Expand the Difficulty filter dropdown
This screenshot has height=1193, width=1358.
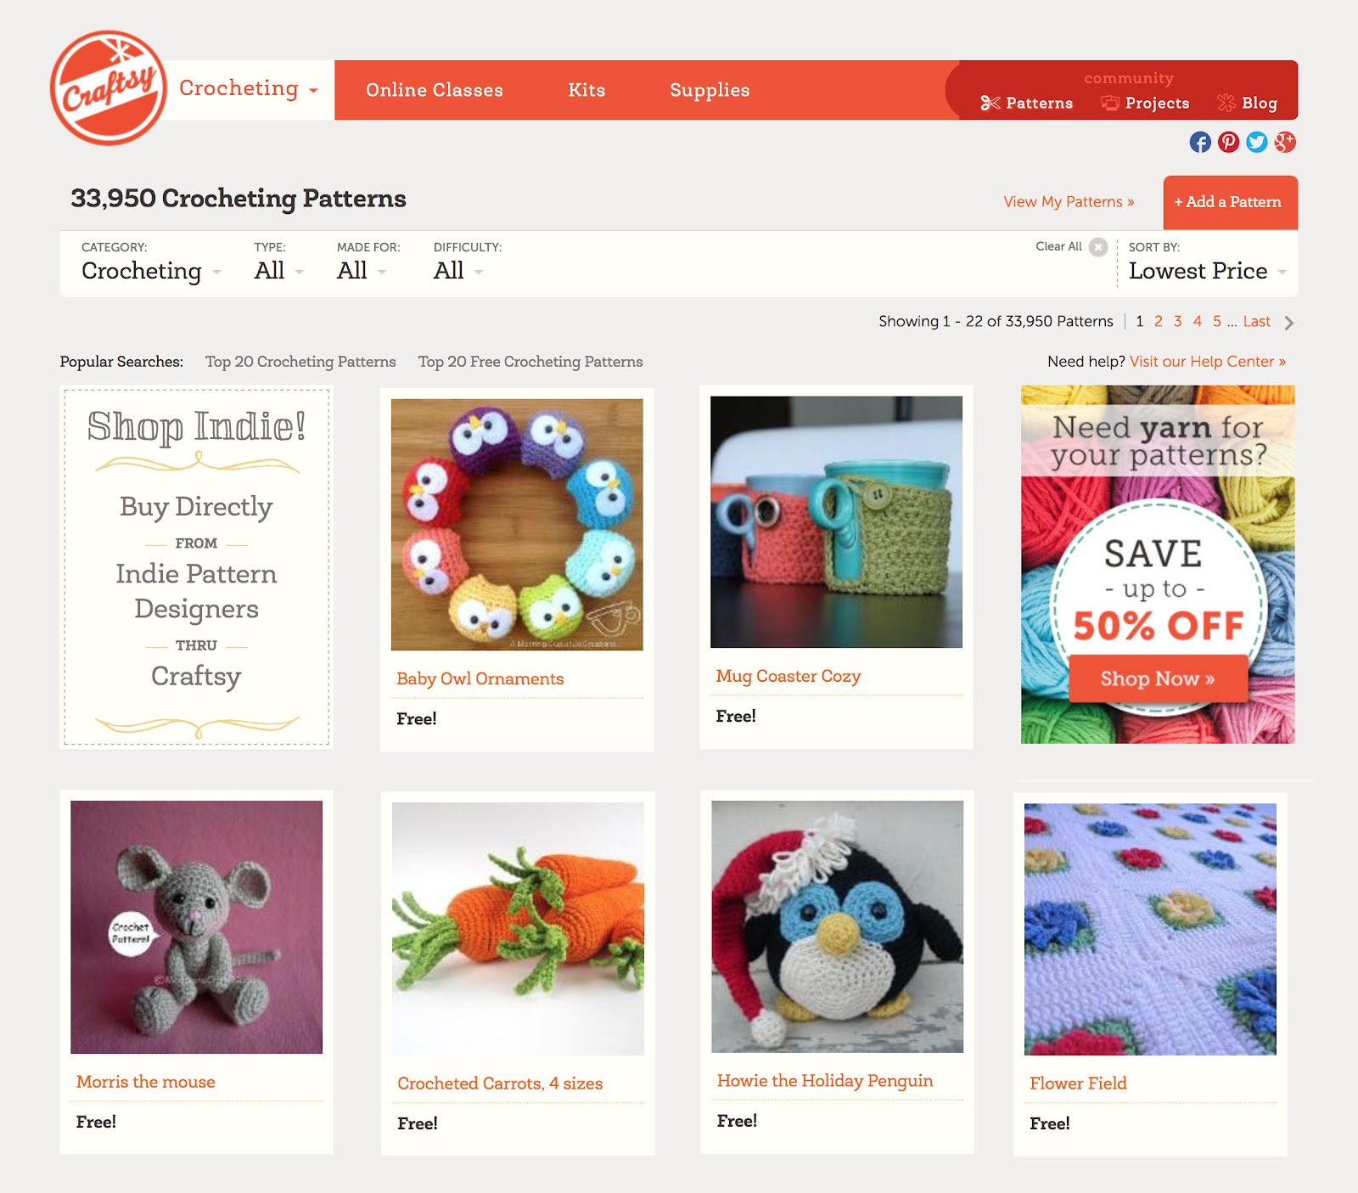coord(458,271)
